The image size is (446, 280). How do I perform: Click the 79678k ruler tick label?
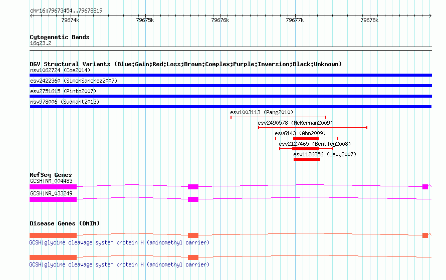click(369, 20)
